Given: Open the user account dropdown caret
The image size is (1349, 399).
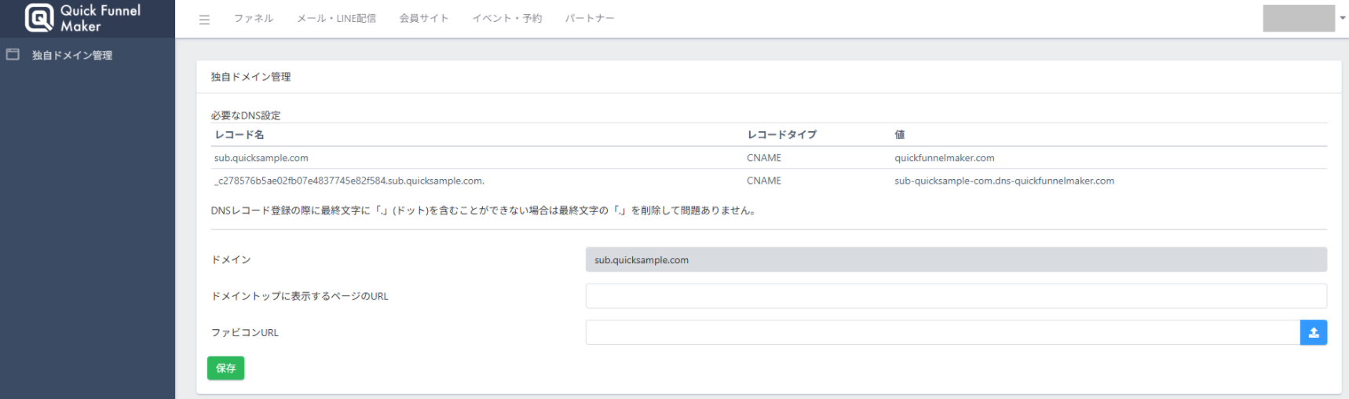Looking at the screenshot, I should tap(1342, 18).
